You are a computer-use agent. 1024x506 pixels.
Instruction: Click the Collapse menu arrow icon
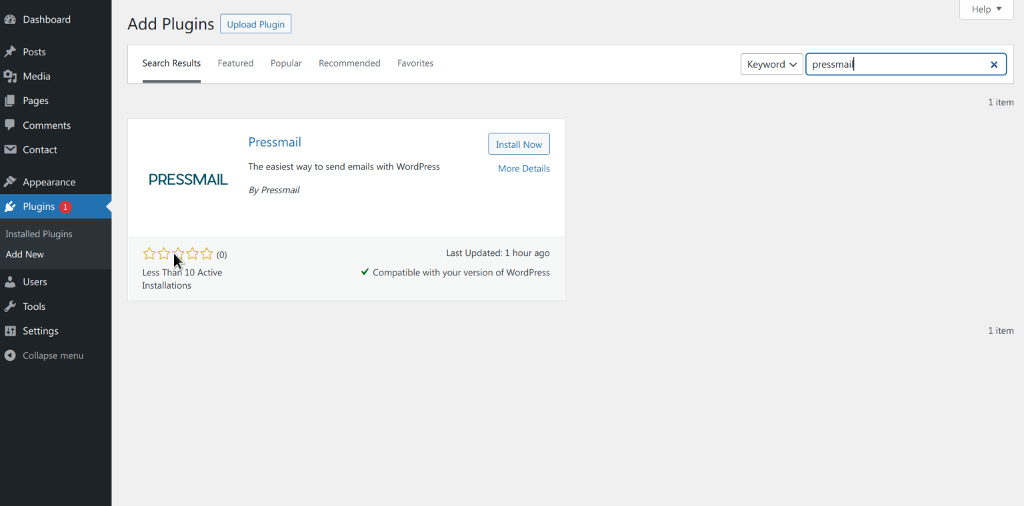pyautogui.click(x=10, y=355)
